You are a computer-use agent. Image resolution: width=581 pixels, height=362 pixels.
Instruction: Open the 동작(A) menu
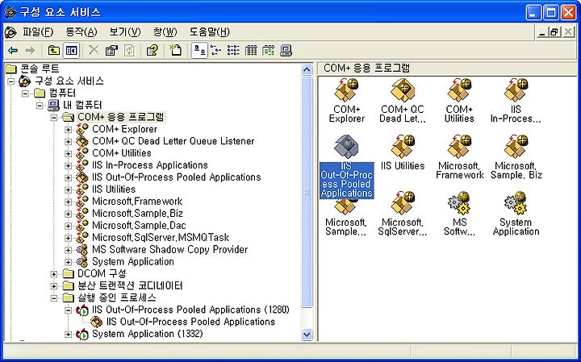(82, 32)
